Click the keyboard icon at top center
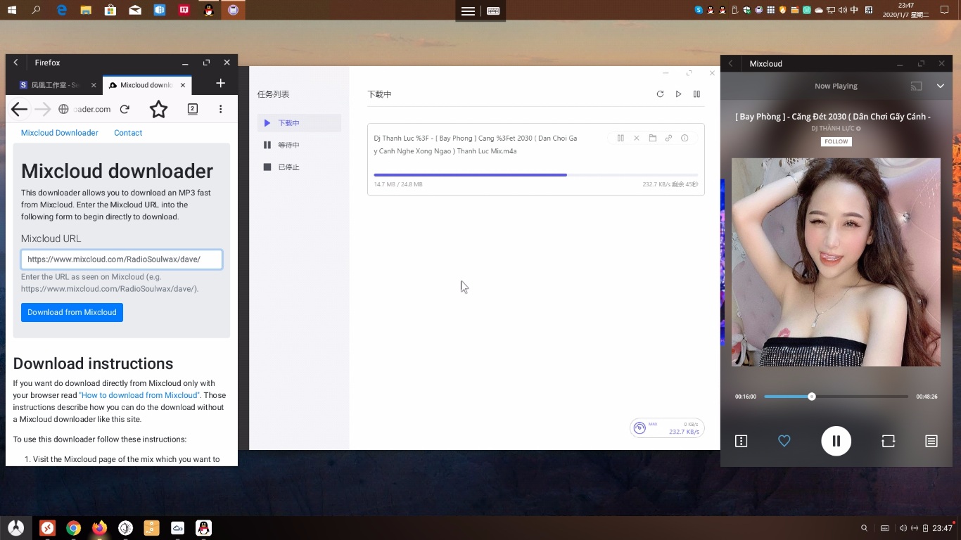 click(493, 11)
